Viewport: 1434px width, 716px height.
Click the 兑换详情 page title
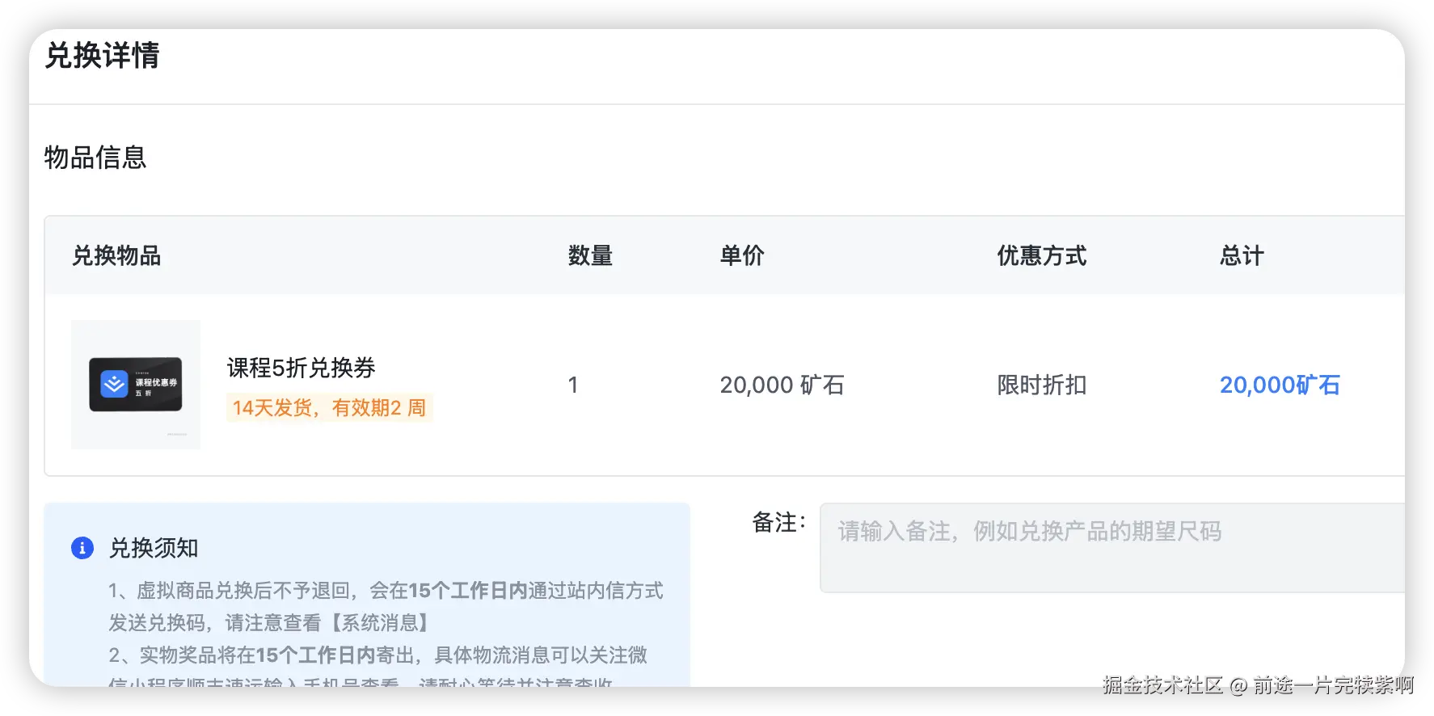tap(103, 56)
